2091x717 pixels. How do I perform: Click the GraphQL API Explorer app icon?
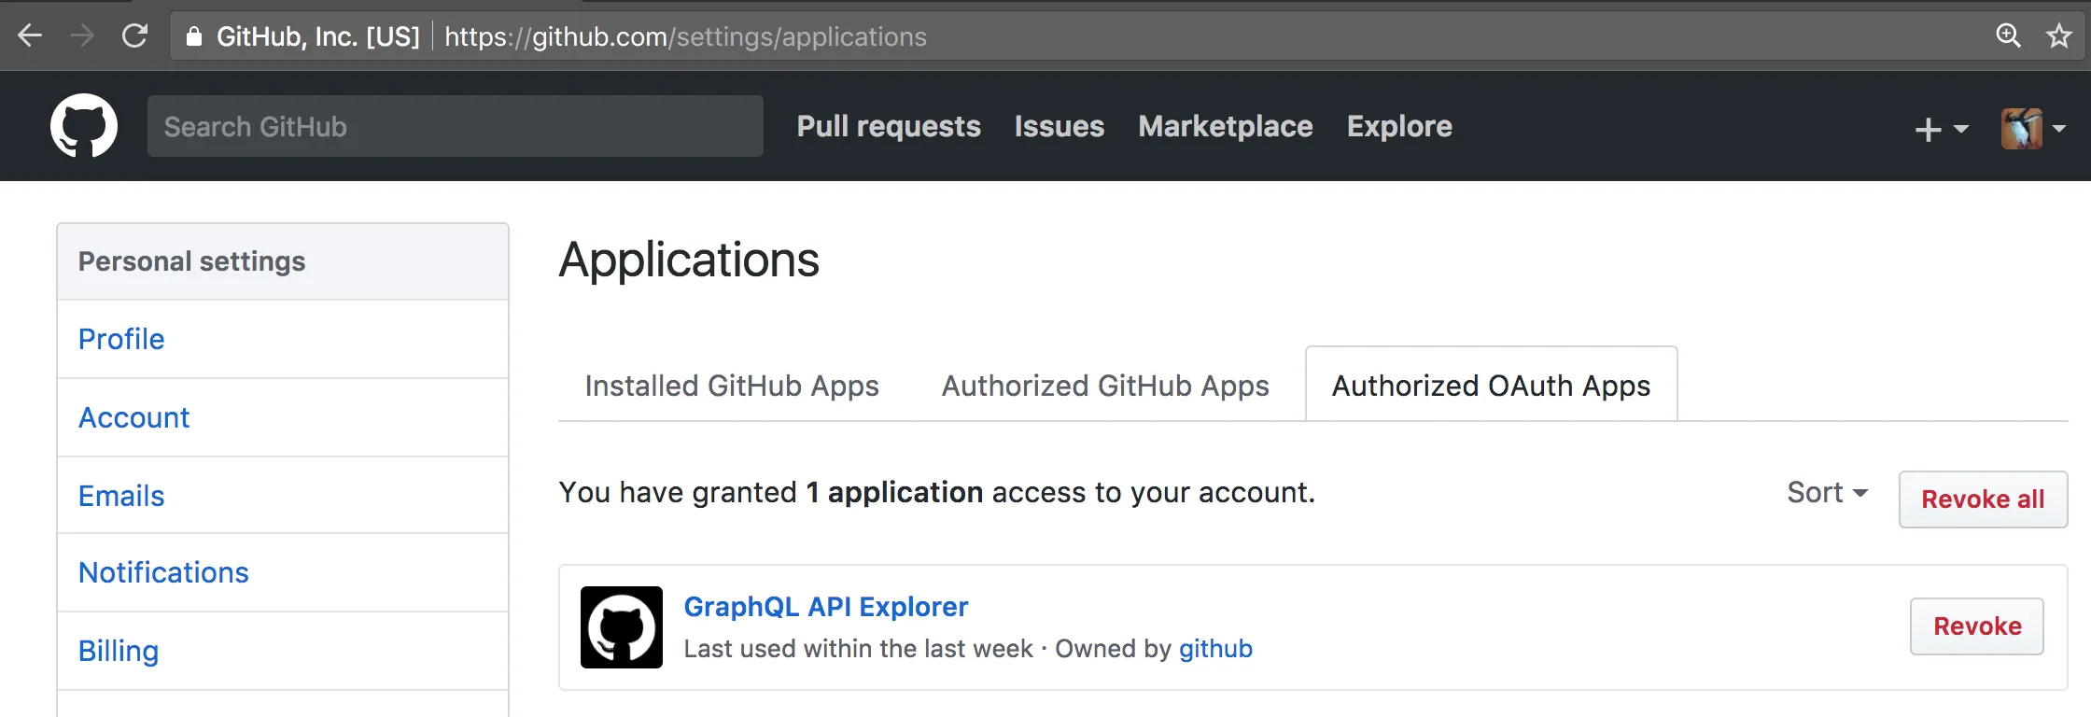[622, 627]
